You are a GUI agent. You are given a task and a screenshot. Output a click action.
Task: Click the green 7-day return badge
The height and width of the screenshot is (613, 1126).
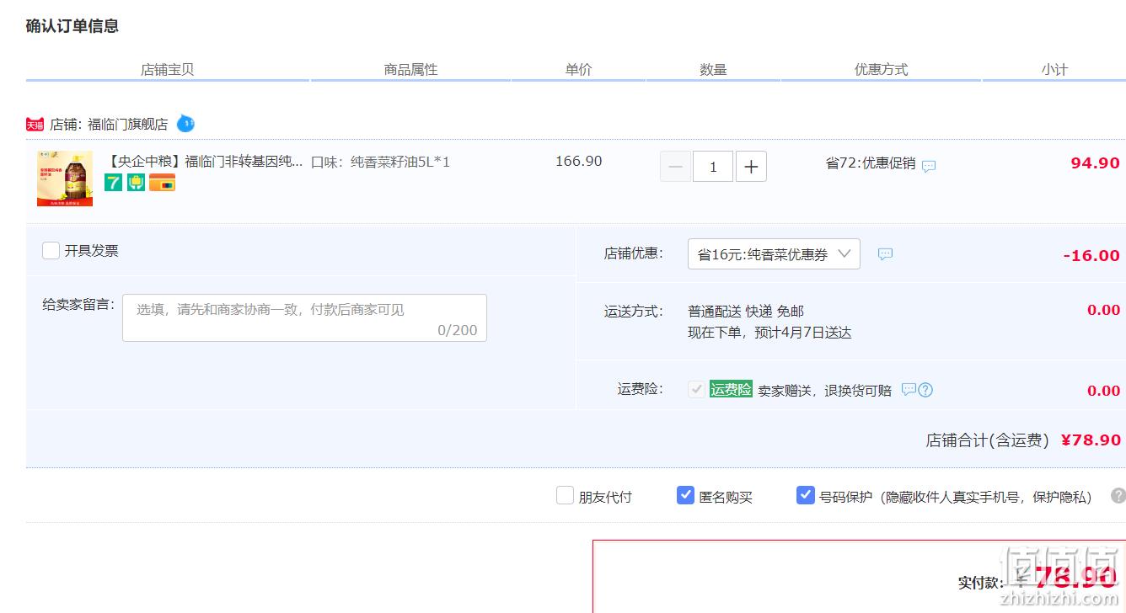coord(114,183)
